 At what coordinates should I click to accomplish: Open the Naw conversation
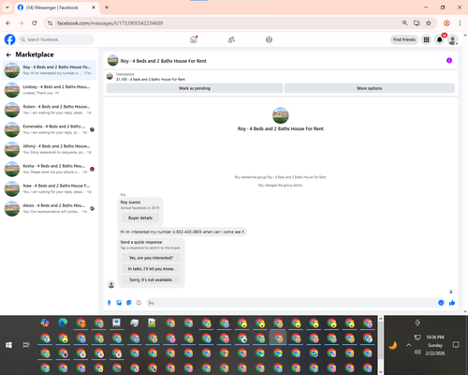pyautogui.click(x=50, y=188)
